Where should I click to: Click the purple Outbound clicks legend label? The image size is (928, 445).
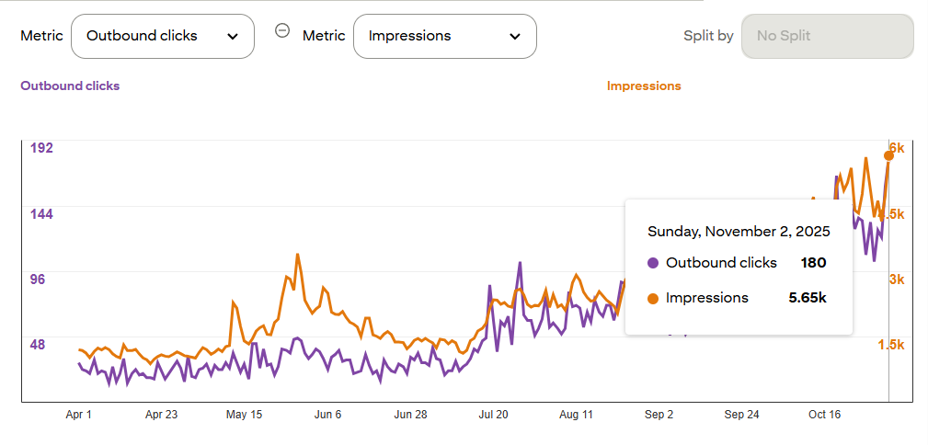pos(70,86)
